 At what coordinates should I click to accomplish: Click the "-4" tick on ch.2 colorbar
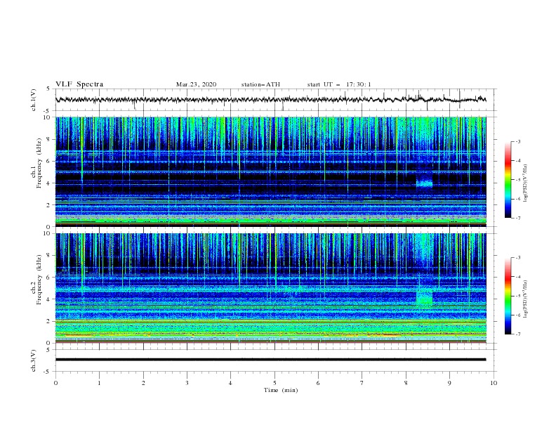coord(518,277)
